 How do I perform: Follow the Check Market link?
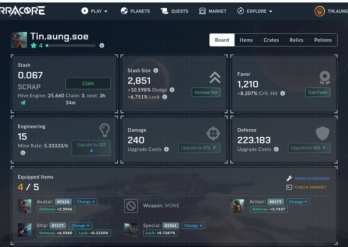[x=310, y=187]
